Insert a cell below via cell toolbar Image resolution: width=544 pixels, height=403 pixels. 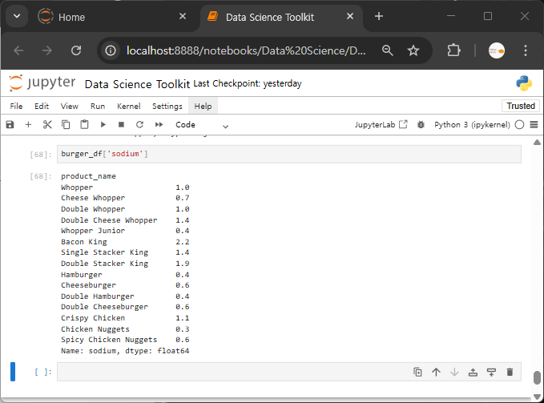(x=491, y=372)
